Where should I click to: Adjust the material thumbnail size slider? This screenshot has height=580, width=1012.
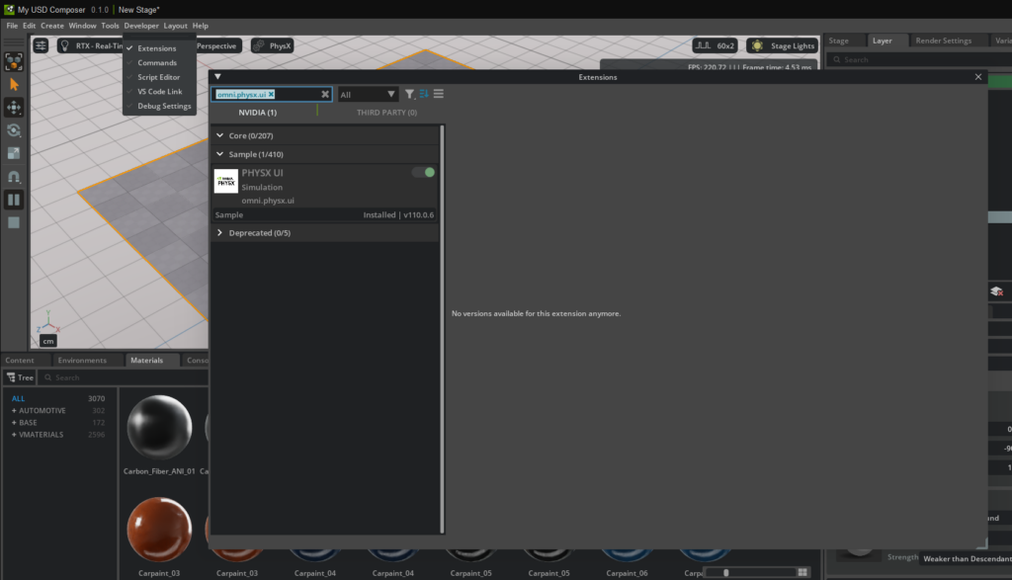tap(725, 572)
